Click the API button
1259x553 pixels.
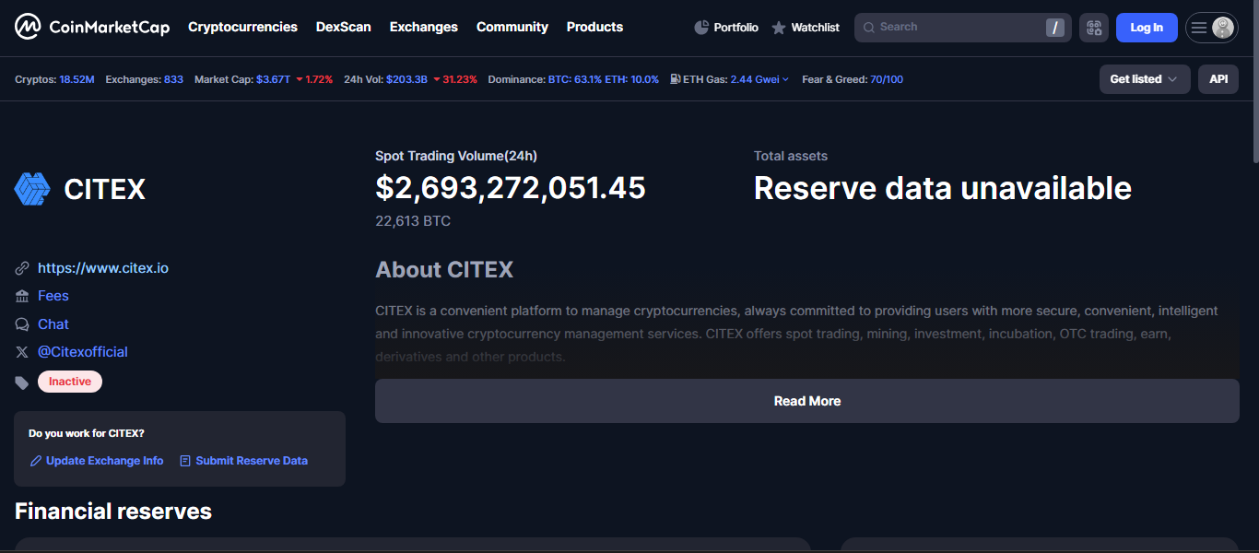tap(1218, 79)
